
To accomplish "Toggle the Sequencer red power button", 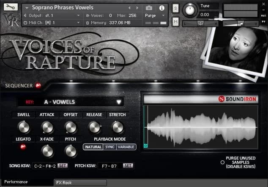I will click(38, 85).
